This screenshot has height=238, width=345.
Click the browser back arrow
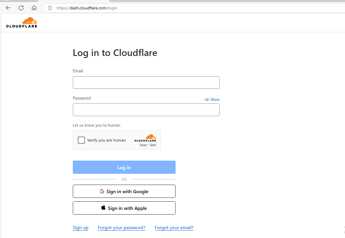click(x=8, y=8)
